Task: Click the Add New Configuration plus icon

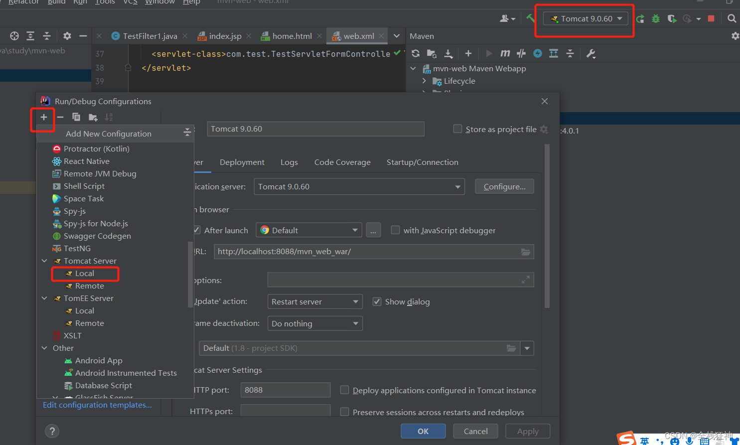Action: (x=44, y=117)
